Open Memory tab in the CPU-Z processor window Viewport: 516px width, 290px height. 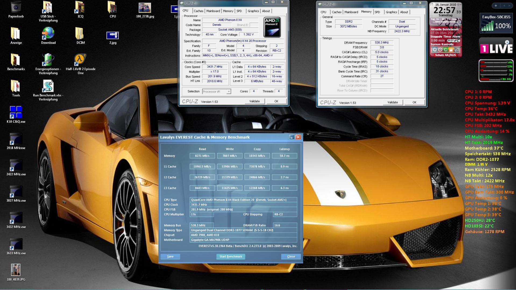228,11
